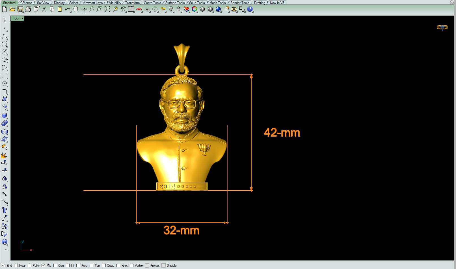Open Options with the gear icon
Image resolution: width=456 pixels, height=269 pixels.
click(234, 9)
